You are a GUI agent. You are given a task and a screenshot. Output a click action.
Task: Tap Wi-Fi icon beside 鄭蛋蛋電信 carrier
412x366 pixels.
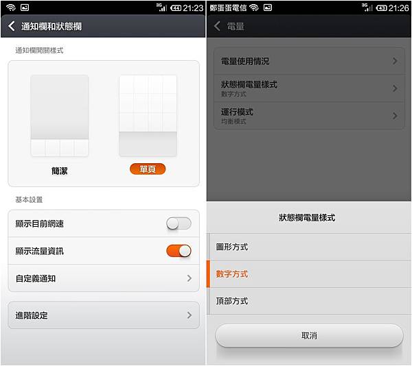pyautogui.click(x=254, y=8)
